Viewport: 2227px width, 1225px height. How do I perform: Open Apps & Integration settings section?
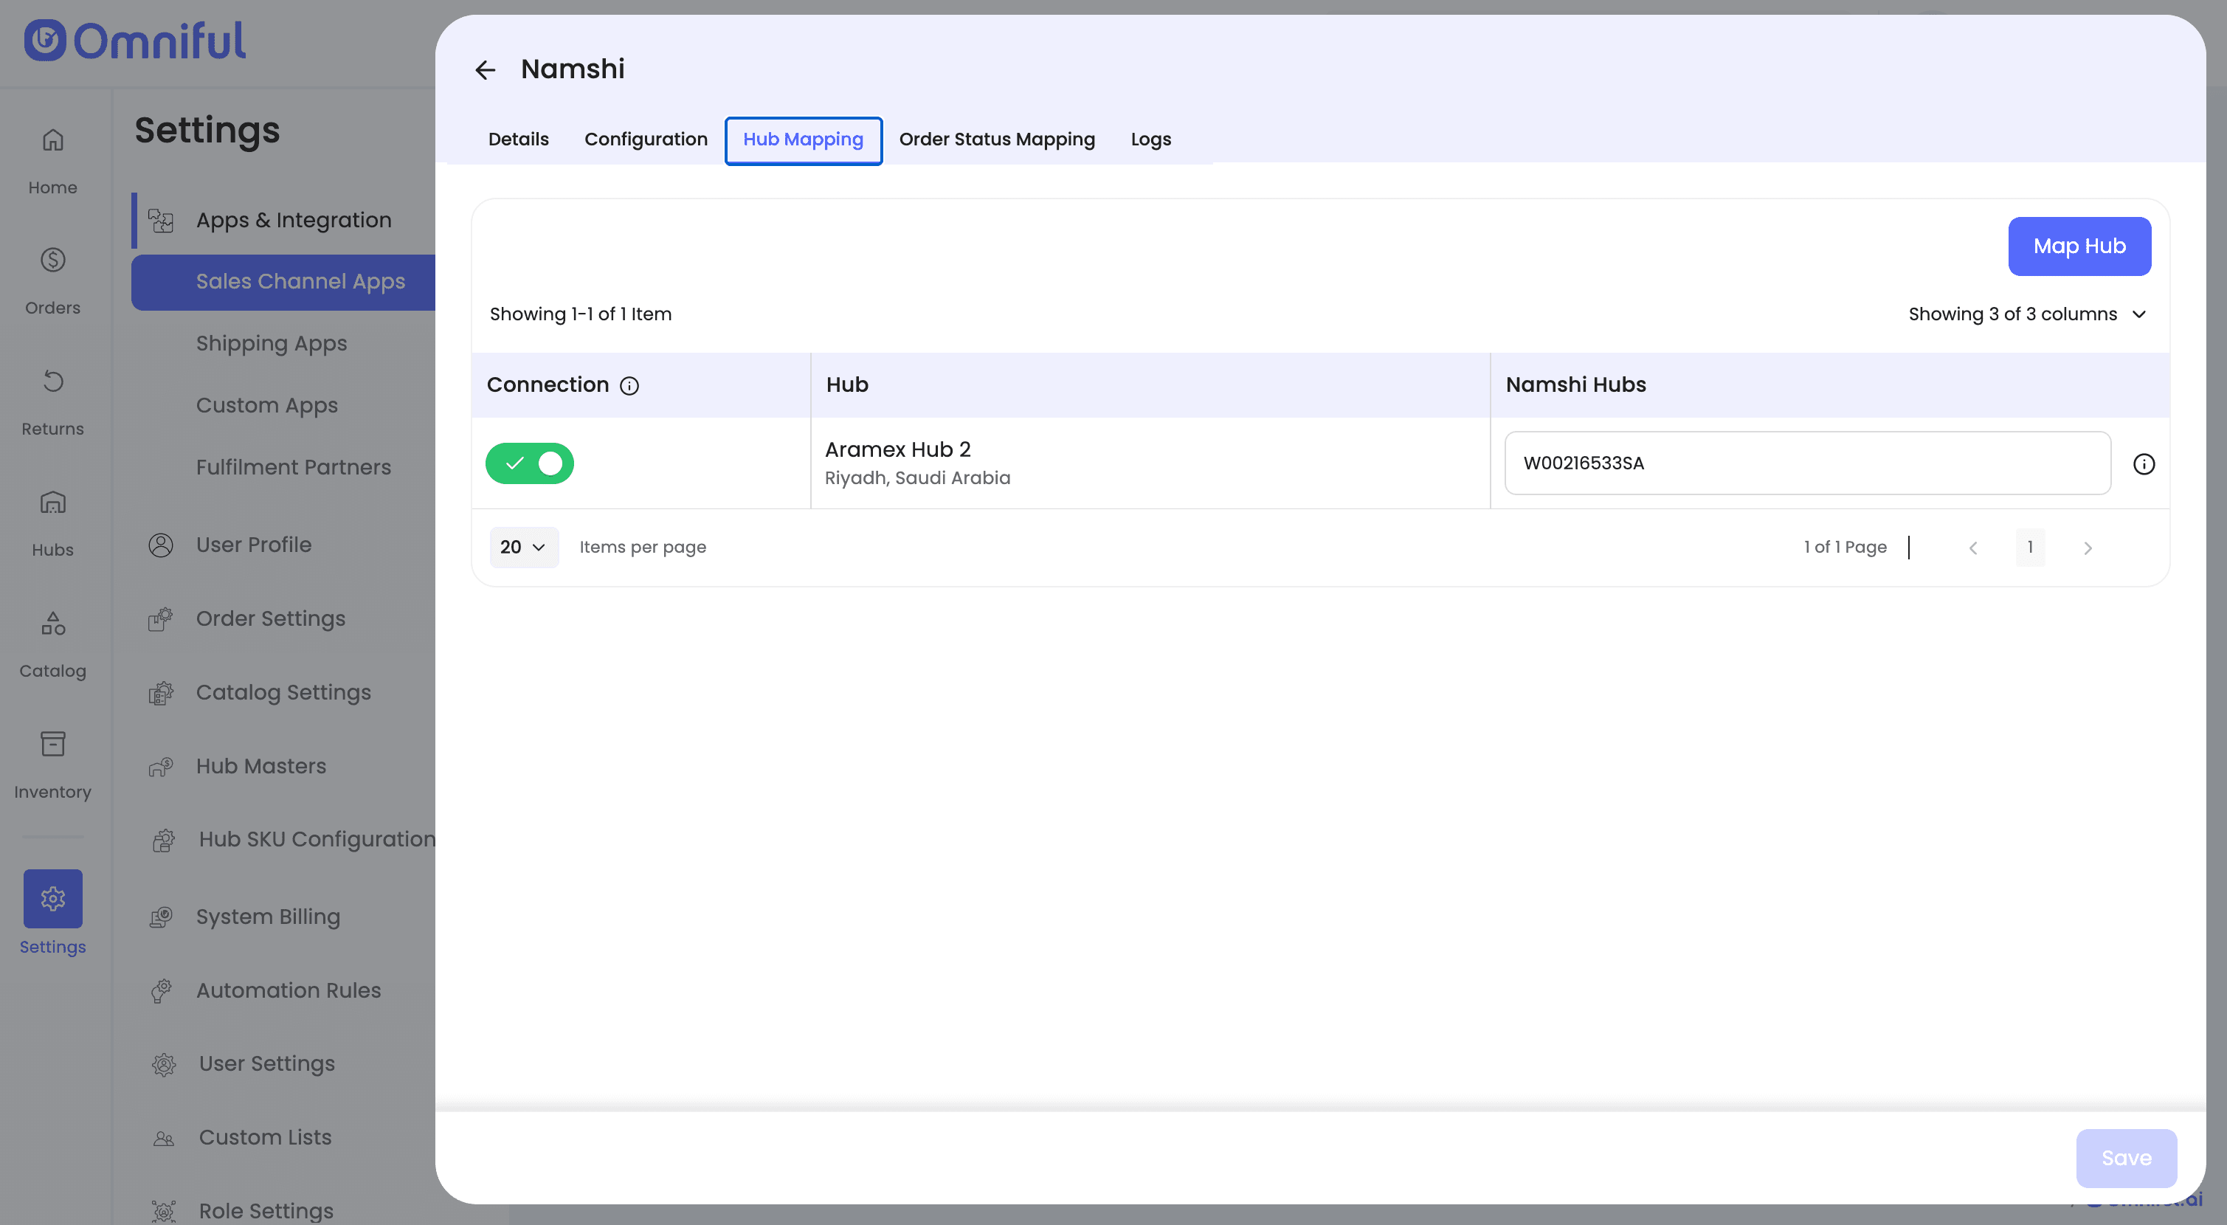[294, 221]
